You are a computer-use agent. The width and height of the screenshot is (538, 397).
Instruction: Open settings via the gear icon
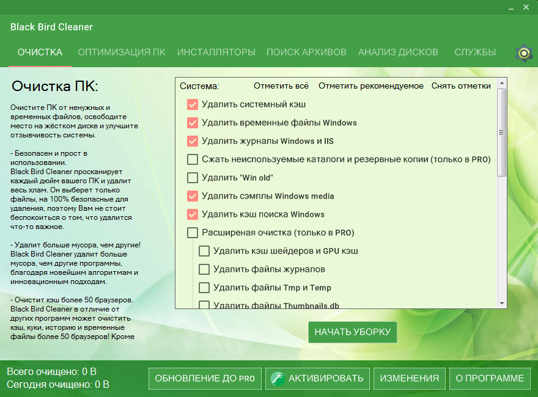(523, 53)
